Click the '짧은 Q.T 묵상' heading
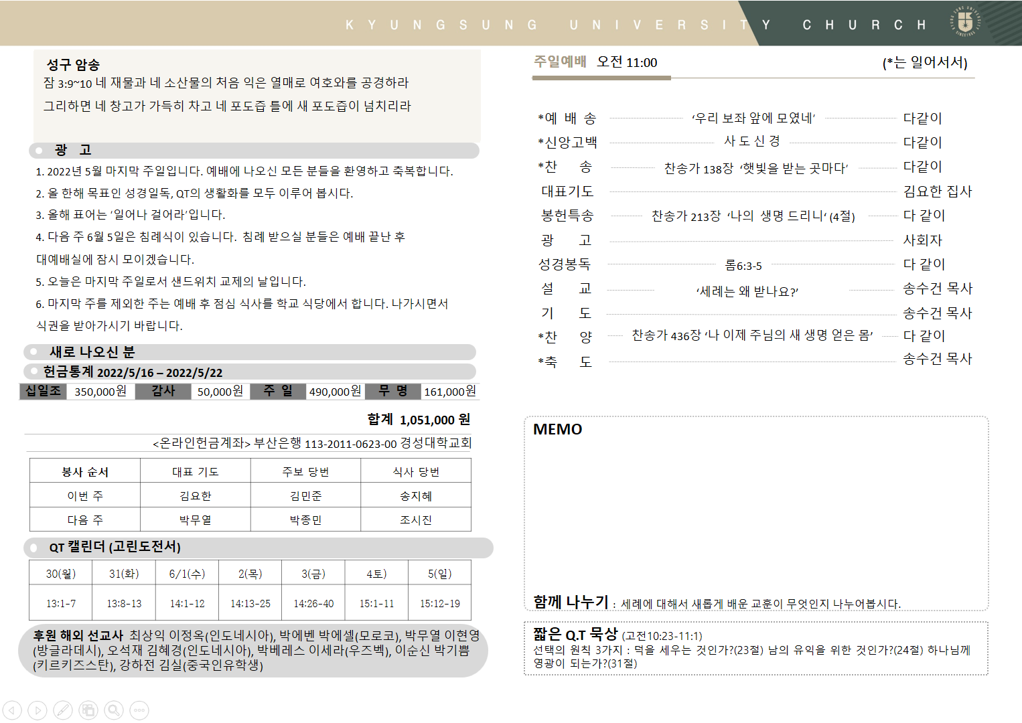 click(x=575, y=634)
